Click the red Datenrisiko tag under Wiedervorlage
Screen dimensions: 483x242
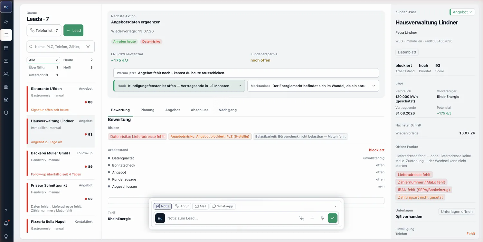click(151, 41)
